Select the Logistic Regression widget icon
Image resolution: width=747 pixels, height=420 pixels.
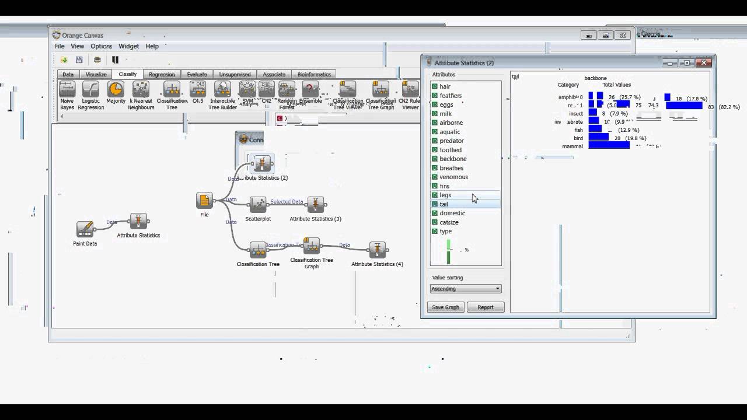pos(91,89)
